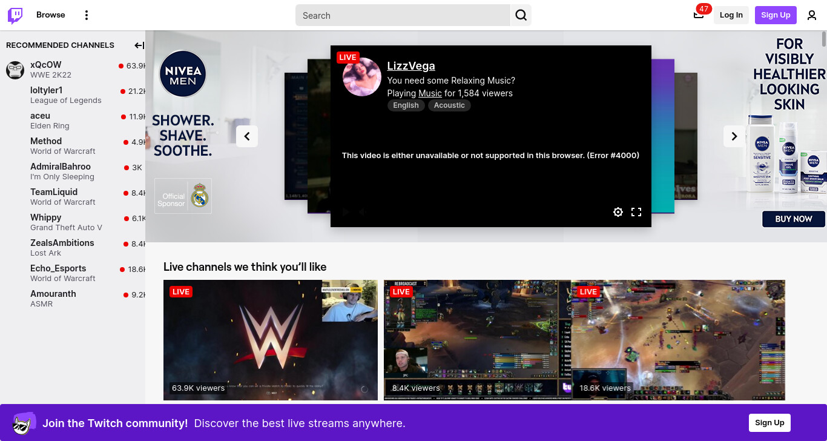Open the stream thumbnail with 8.4K viewers
Viewport: 827px width, 441px height.
478,340
